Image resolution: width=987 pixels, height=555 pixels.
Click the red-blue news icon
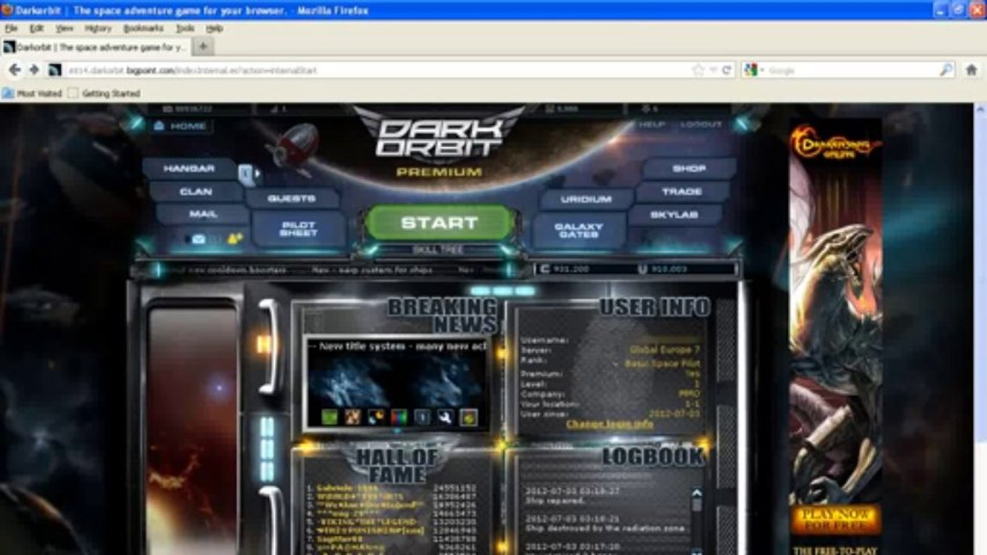point(399,417)
